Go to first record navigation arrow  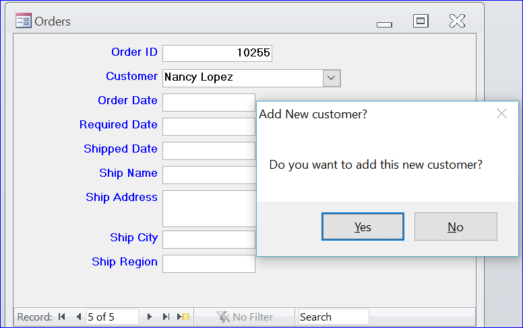[62, 317]
